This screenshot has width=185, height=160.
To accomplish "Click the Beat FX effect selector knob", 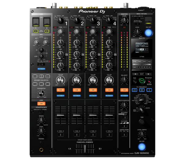I will [x=141, y=100].
